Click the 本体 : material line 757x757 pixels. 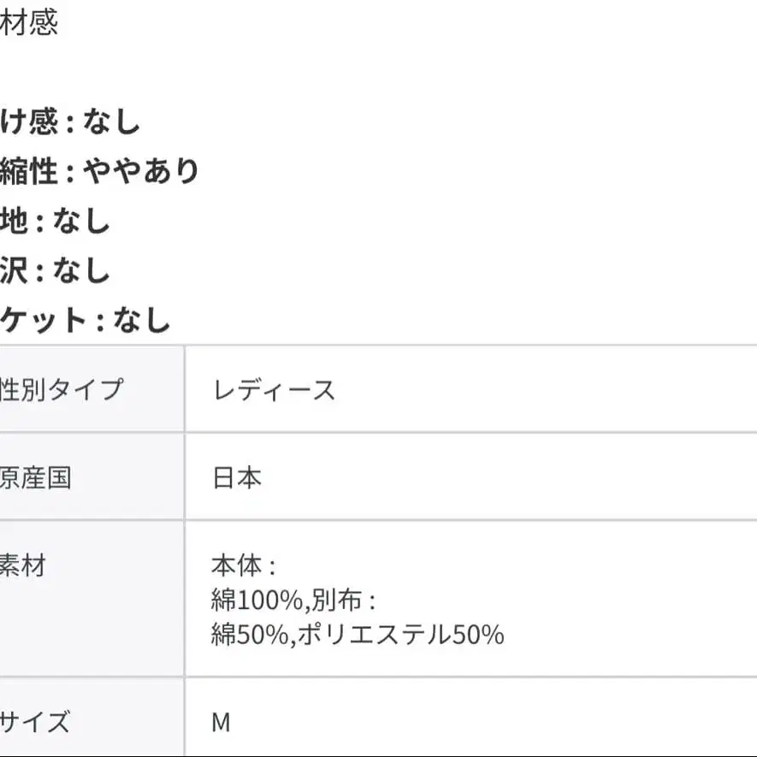243,566
